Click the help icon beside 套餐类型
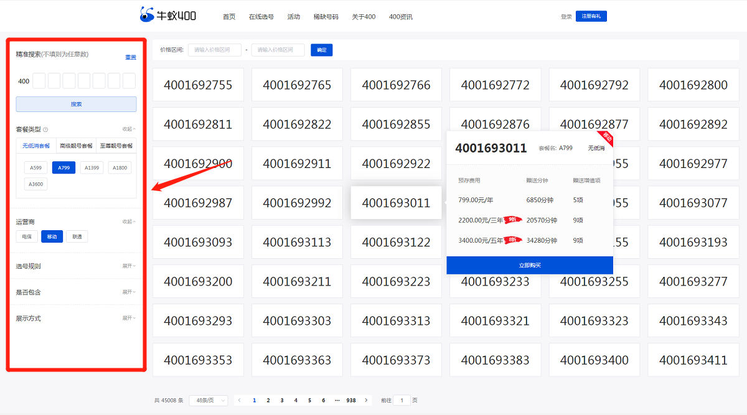747x415 pixels. (45, 129)
